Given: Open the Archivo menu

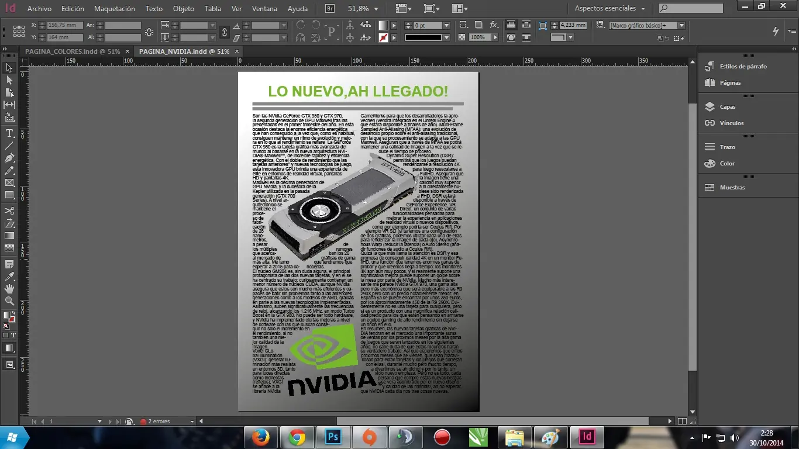Looking at the screenshot, I should (39, 9).
